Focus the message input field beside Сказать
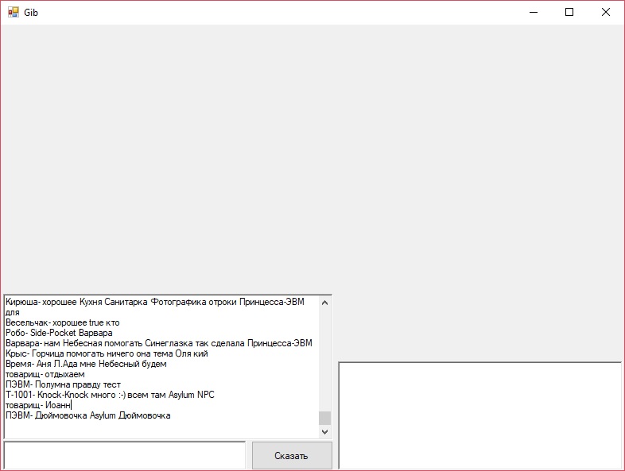625x471 pixels. click(x=125, y=455)
